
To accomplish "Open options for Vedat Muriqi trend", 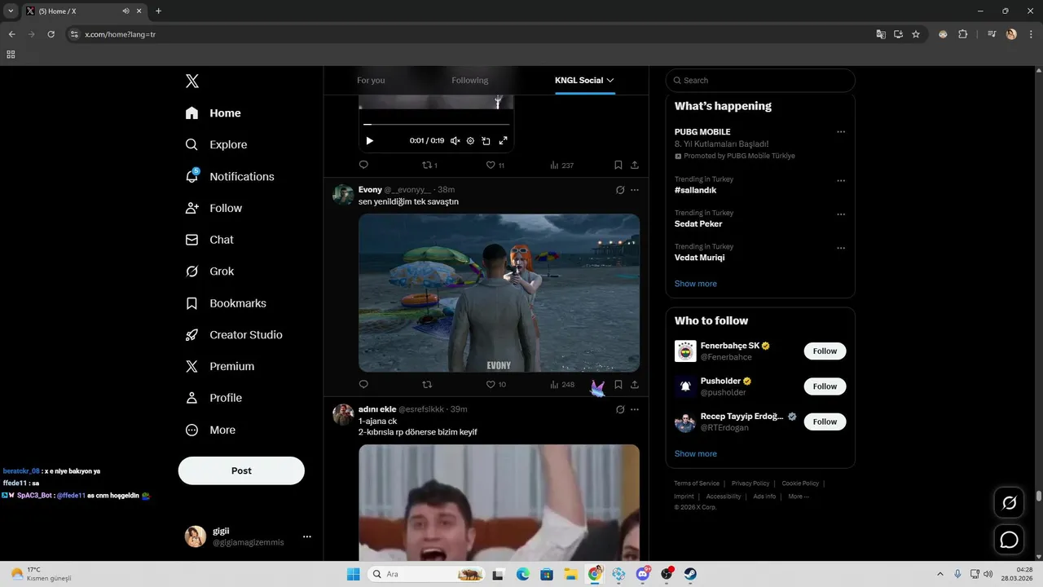I will pyautogui.click(x=841, y=248).
